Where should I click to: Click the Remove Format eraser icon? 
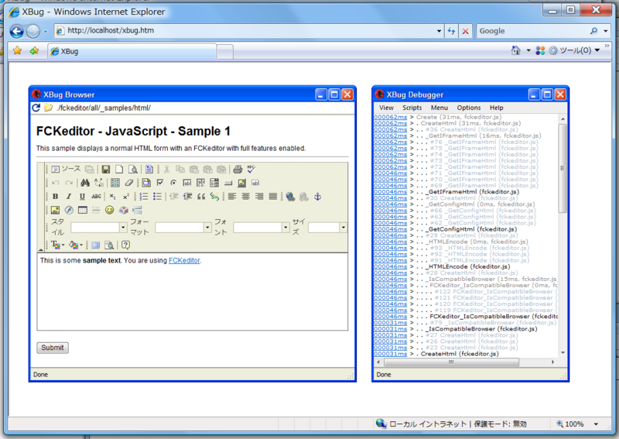pyautogui.click(x=128, y=183)
